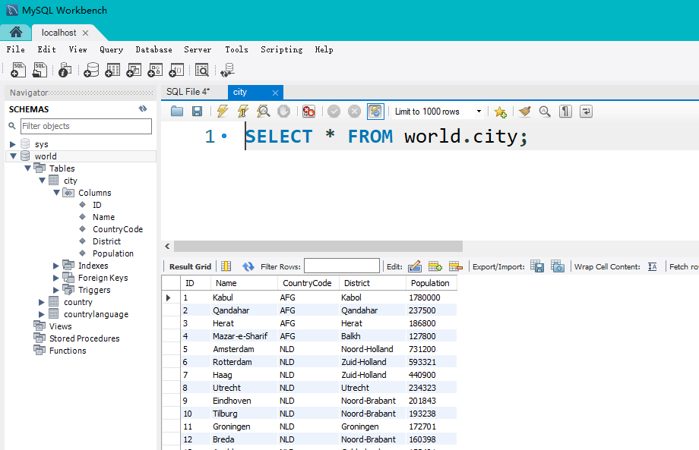Toggle word wrapping icon in editor

click(x=586, y=112)
